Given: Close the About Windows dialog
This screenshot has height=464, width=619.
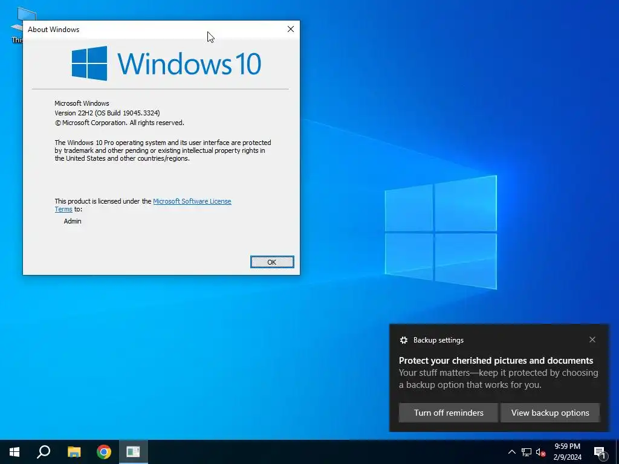Looking at the screenshot, I should pyautogui.click(x=291, y=29).
